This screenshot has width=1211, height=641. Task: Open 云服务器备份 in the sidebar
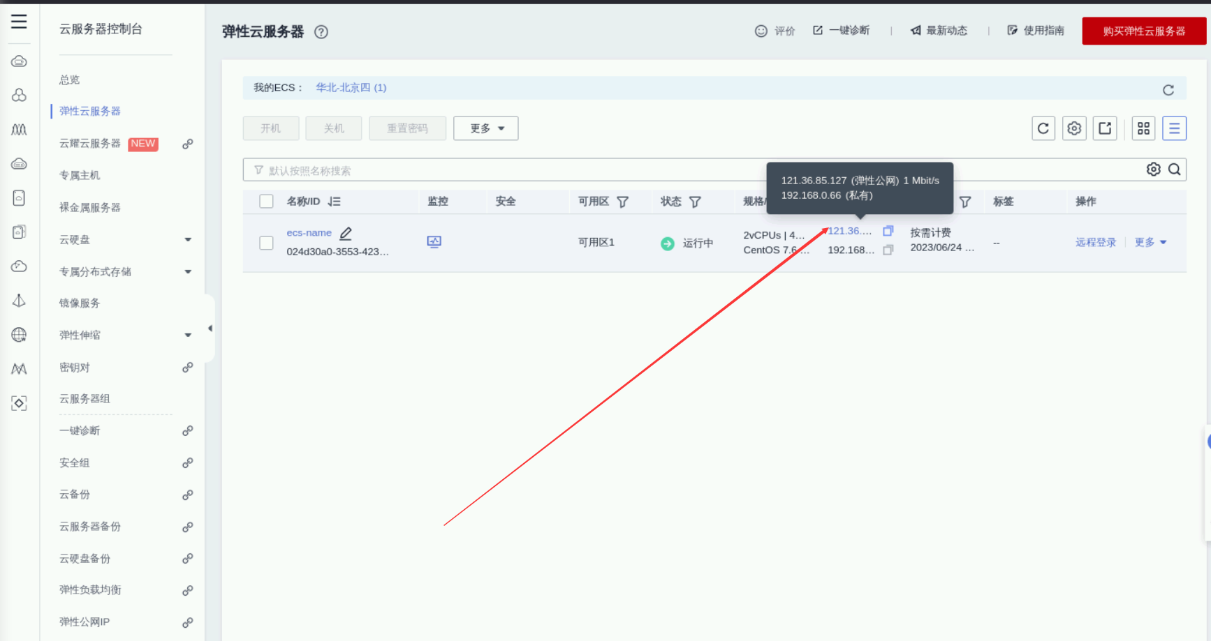(90, 527)
